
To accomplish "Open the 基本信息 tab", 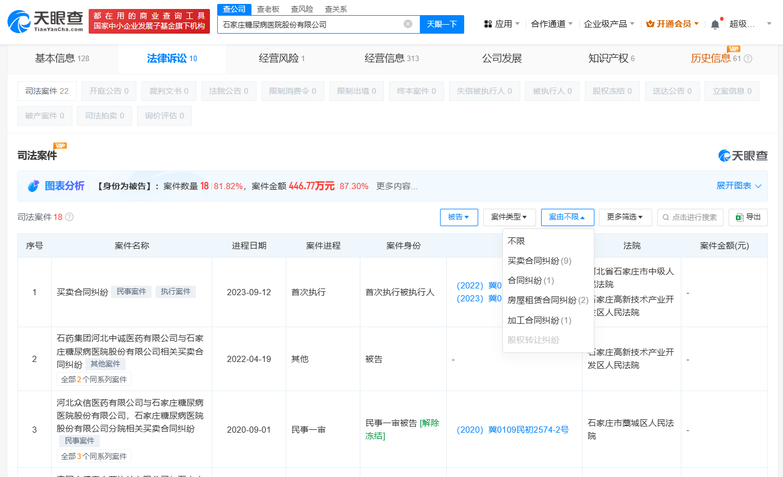I will [x=62, y=58].
